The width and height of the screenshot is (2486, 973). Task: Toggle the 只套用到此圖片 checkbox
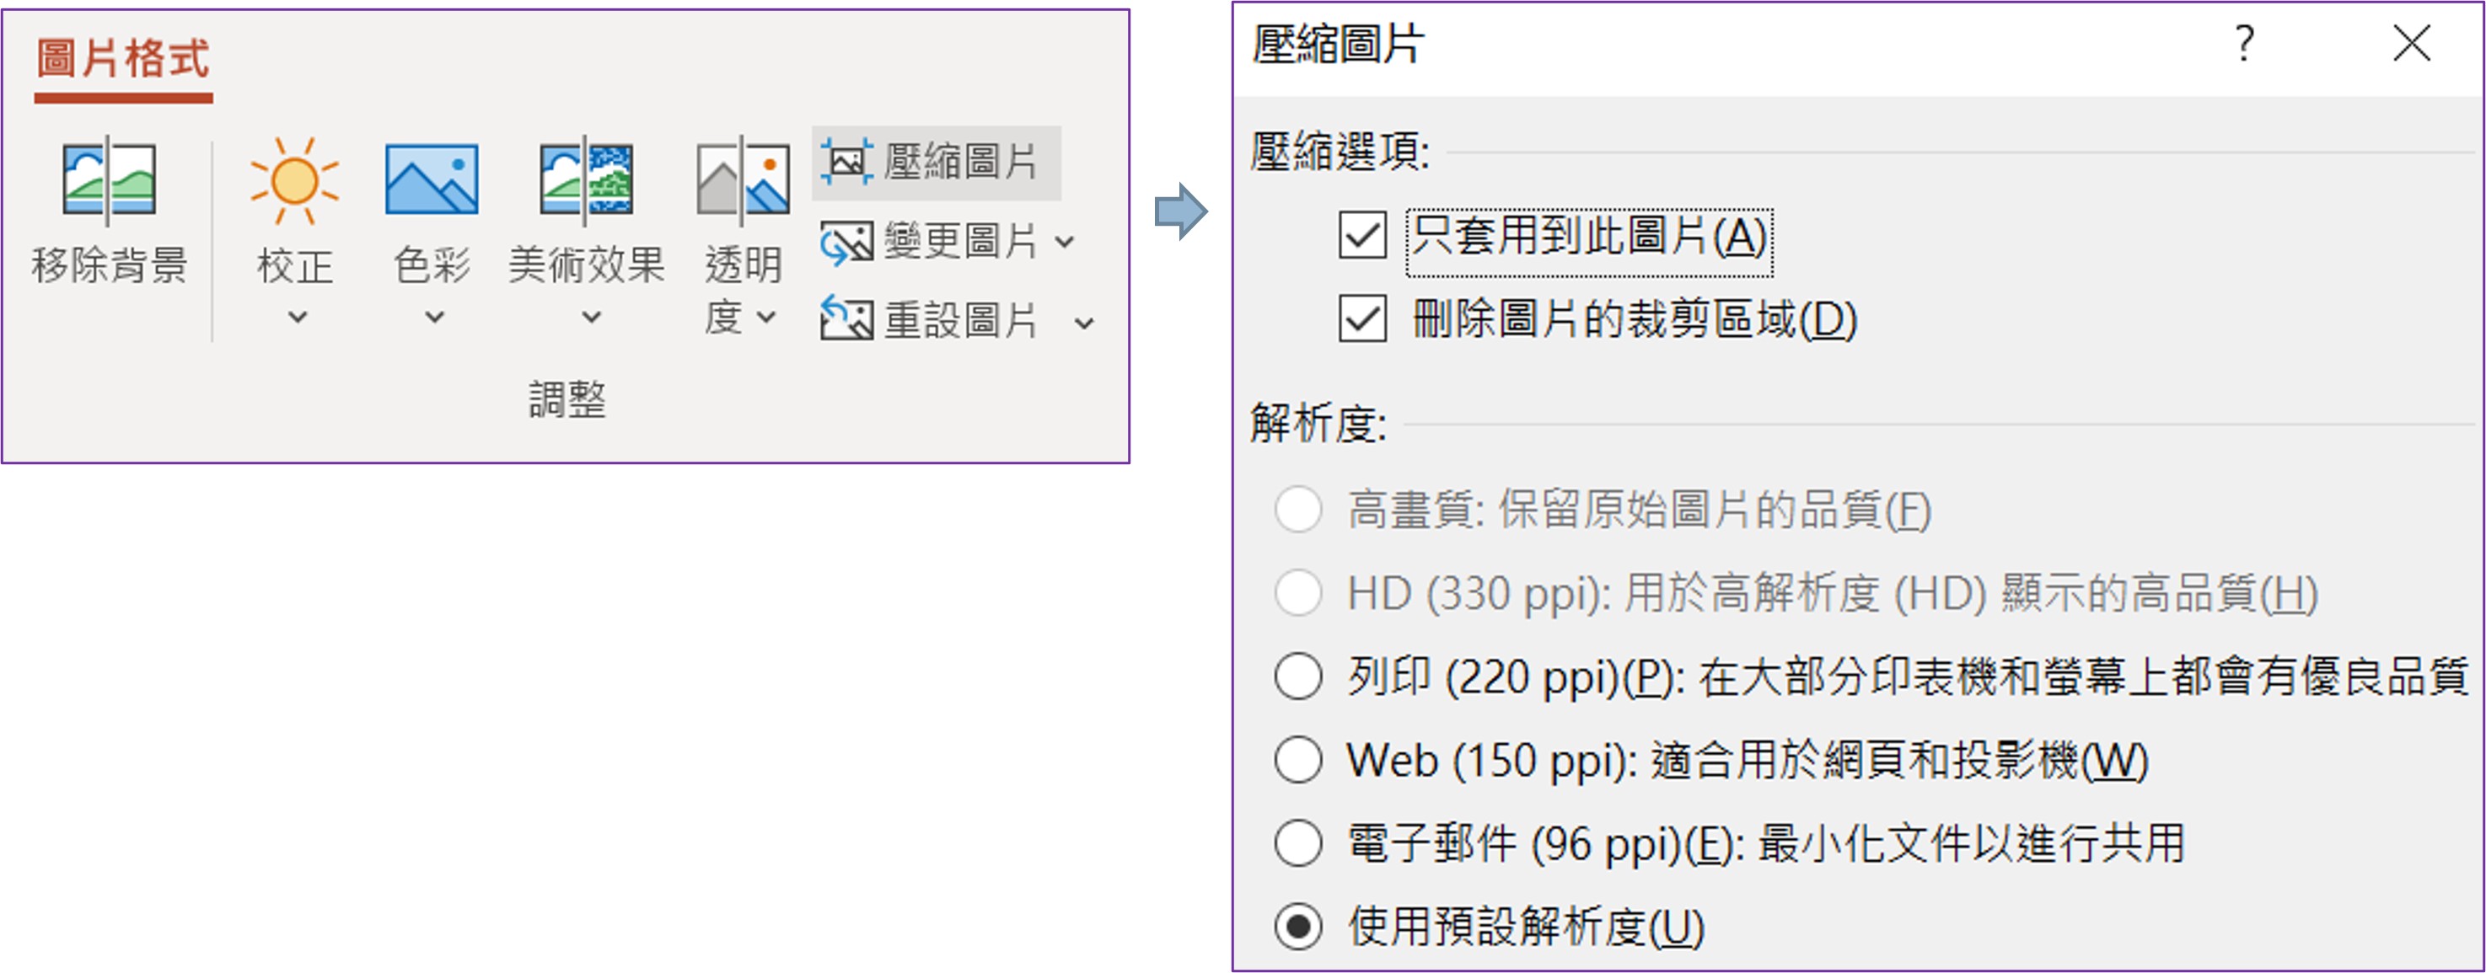1361,235
